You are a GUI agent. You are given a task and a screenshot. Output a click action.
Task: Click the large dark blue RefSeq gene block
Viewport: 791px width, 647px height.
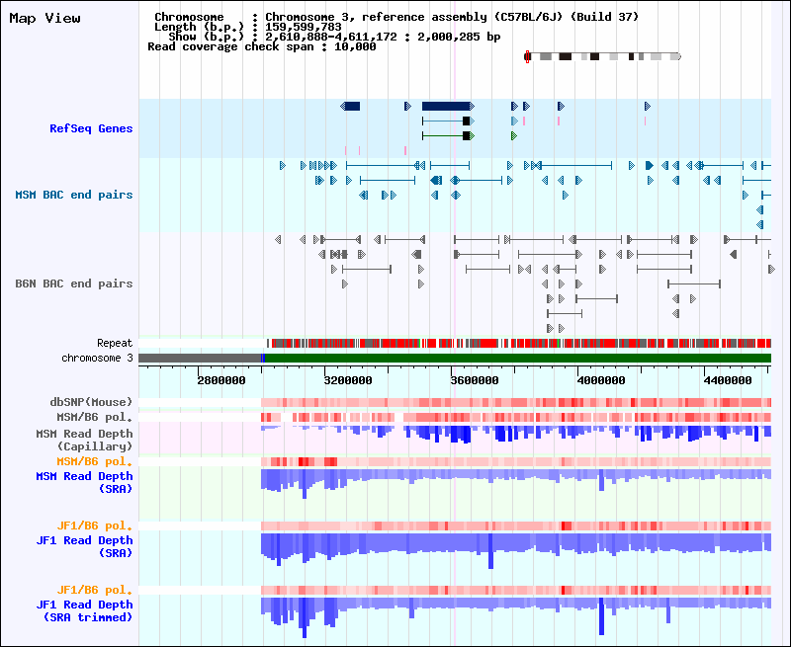[x=446, y=106]
